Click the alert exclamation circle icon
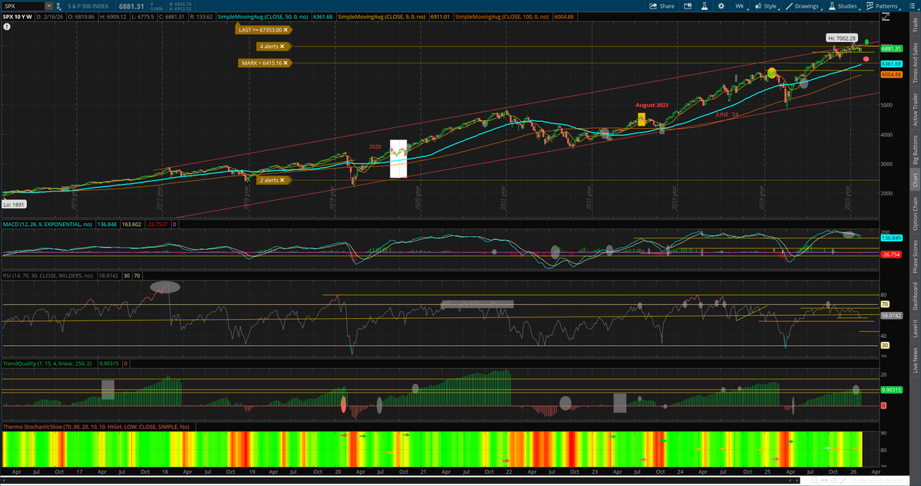The image size is (921, 486). [5, 26]
